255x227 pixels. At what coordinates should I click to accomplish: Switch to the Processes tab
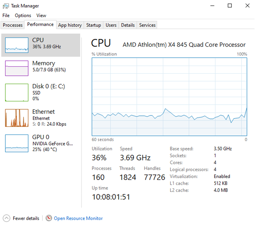pos(13,25)
